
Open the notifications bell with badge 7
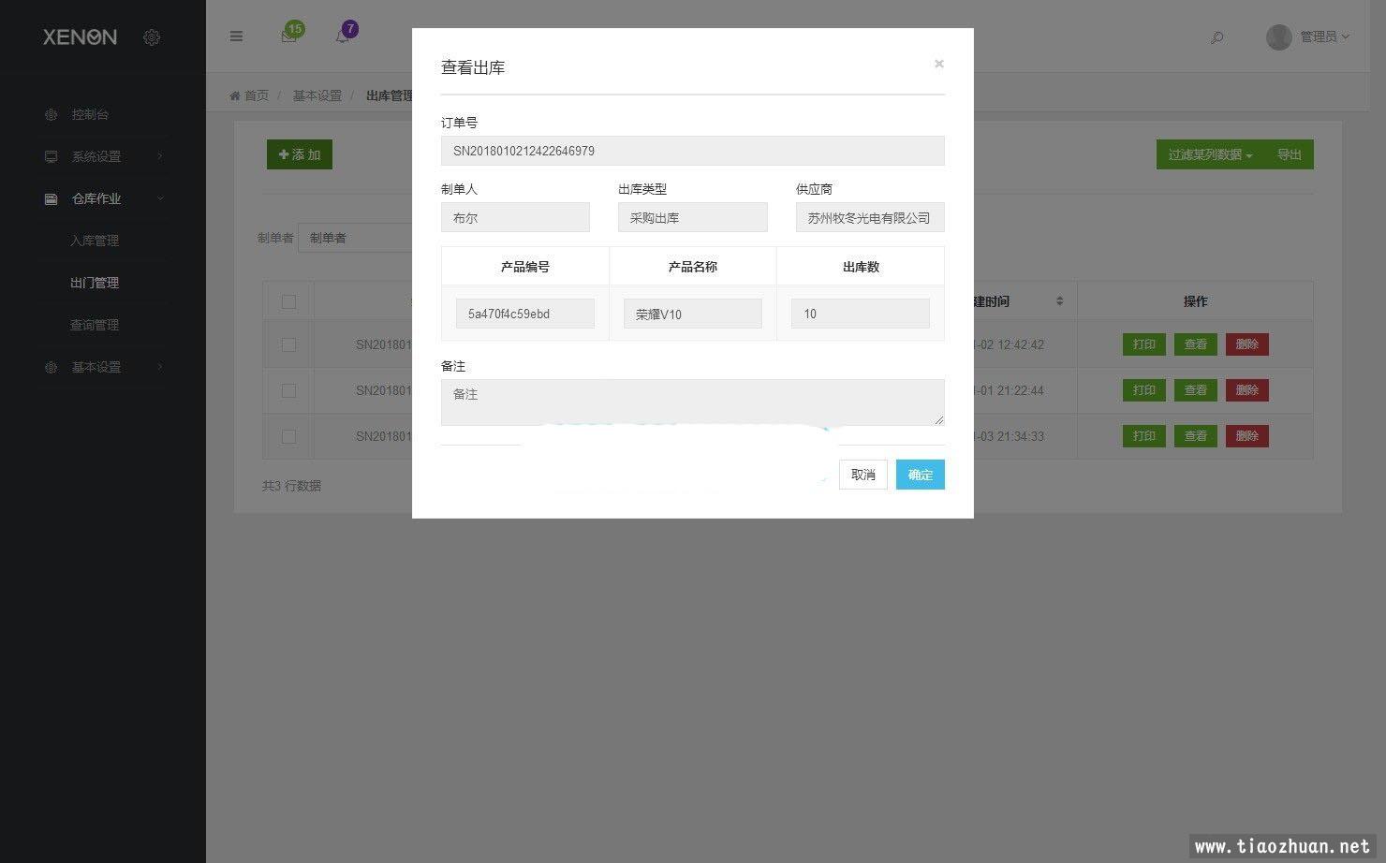coord(343,36)
